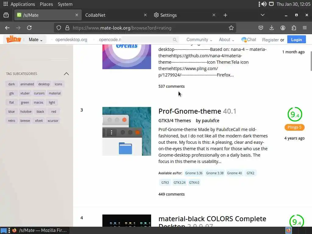Open the list all tabs chevron
This screenshot has width=312, height=234.
tap(262, 15)
